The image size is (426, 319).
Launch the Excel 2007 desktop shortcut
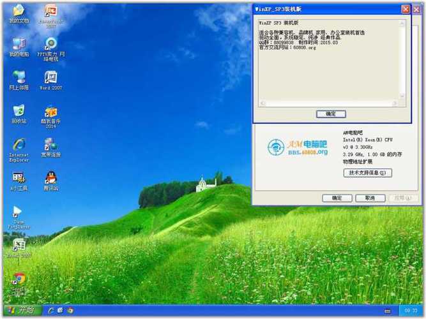[x=19, y=248]
